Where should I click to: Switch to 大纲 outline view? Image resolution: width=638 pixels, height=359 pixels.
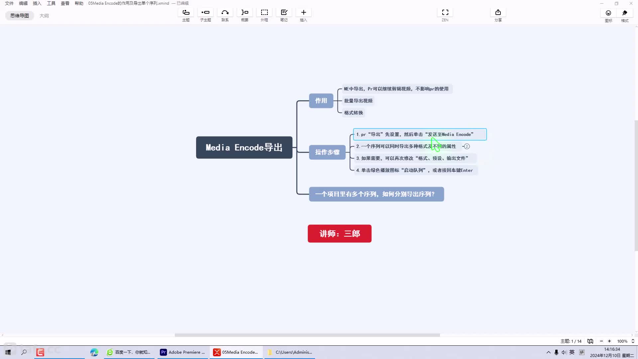44,16
